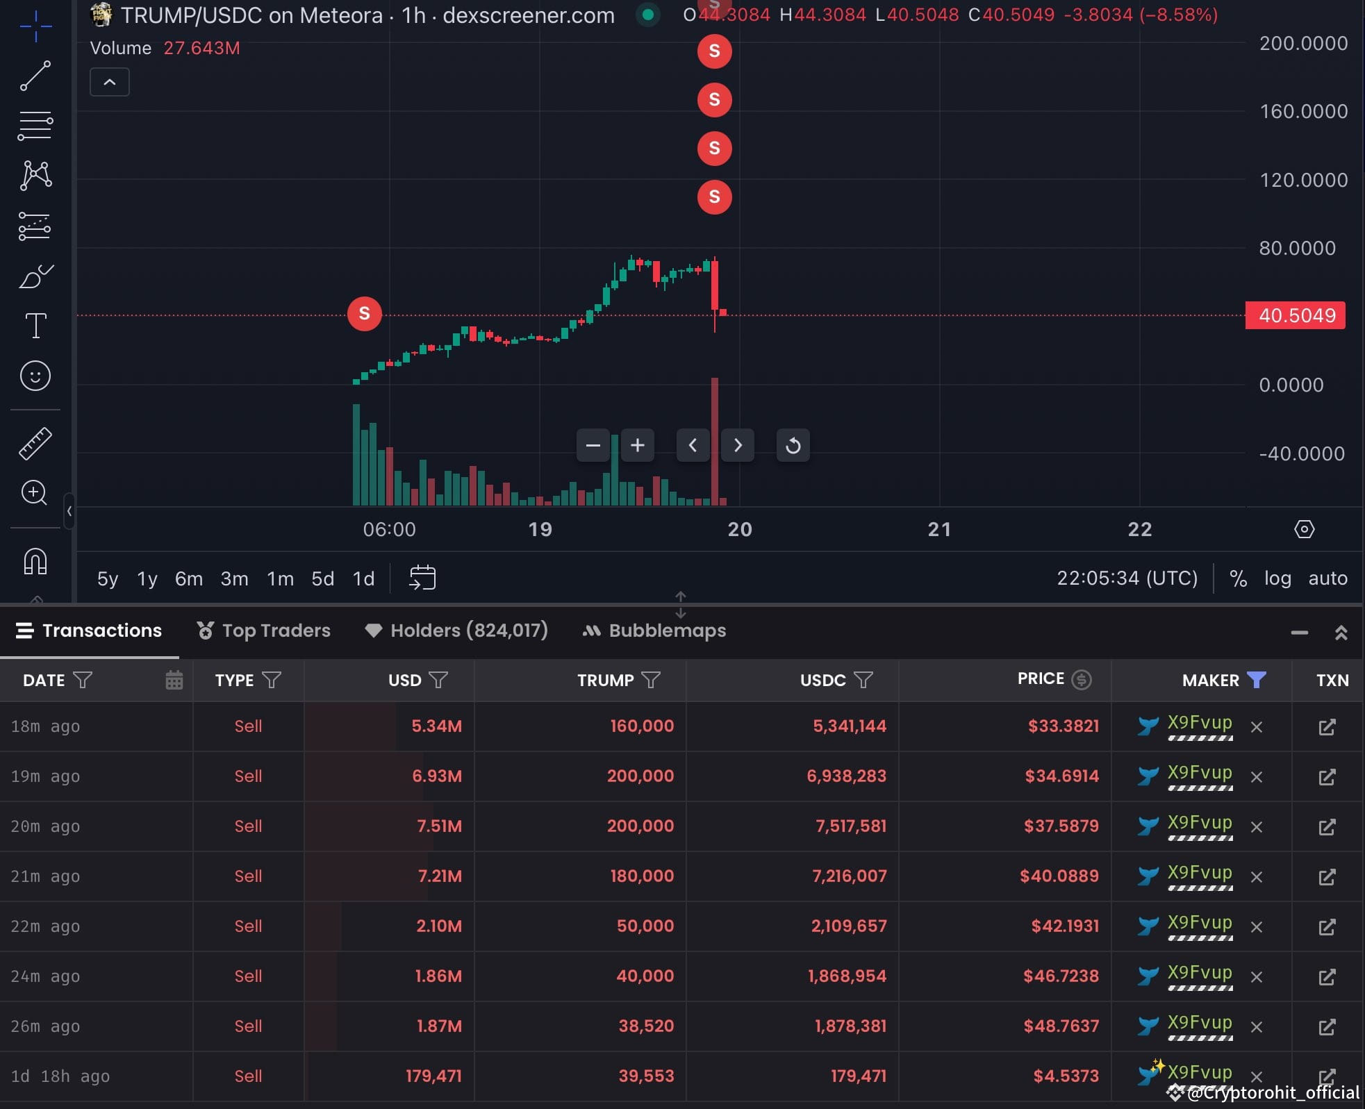The width and height of the screenshot is (1365, 1109).
Task: Open the TYPE column filter
Action: pyautogui.click(x=272, y=680)
